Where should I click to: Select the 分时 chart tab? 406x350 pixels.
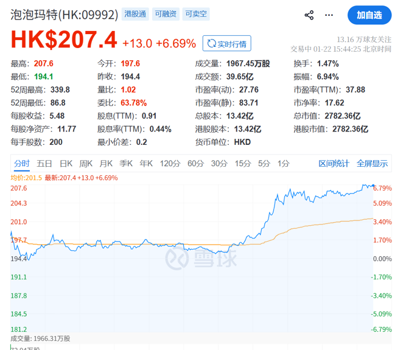(x=21, y=163)
